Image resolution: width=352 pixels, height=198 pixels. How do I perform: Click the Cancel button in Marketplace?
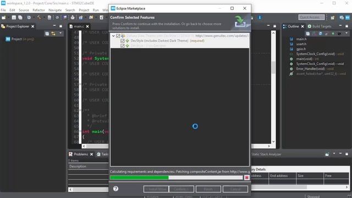tap(235, 189)
